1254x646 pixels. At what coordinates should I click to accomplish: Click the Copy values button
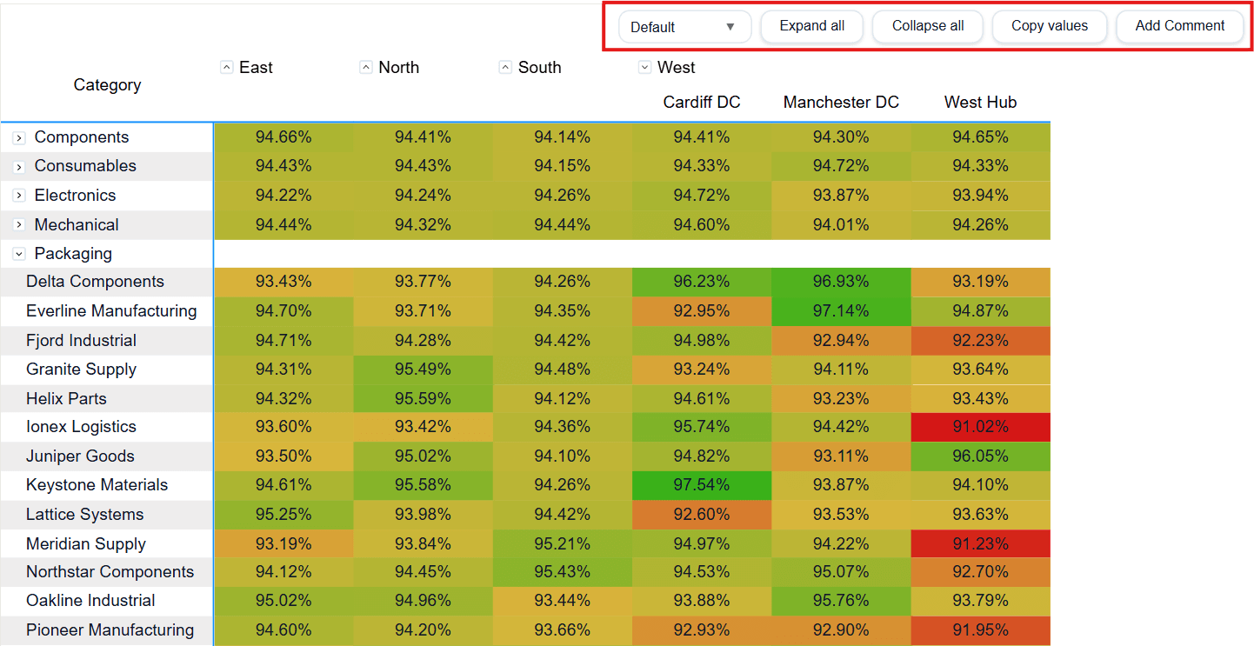(1049, 26)
